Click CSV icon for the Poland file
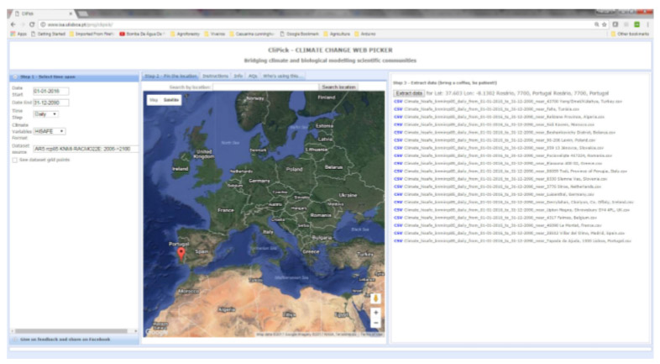This screenshot has width=660, height=364. click(398, 140)
